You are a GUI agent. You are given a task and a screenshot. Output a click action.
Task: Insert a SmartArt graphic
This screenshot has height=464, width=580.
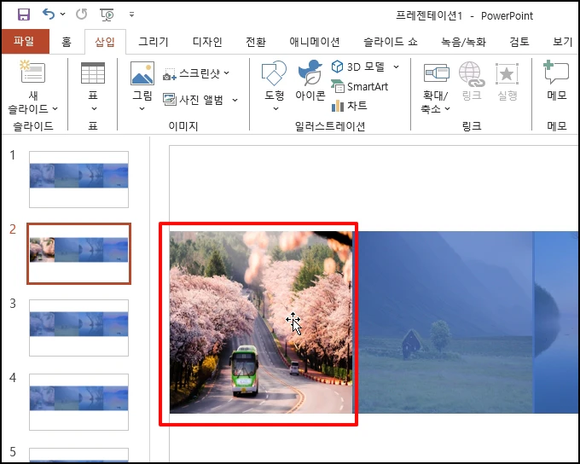point(359,87)
